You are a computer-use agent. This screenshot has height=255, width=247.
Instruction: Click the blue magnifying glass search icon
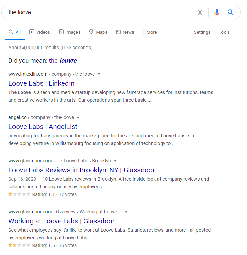(x=231, y=12)
